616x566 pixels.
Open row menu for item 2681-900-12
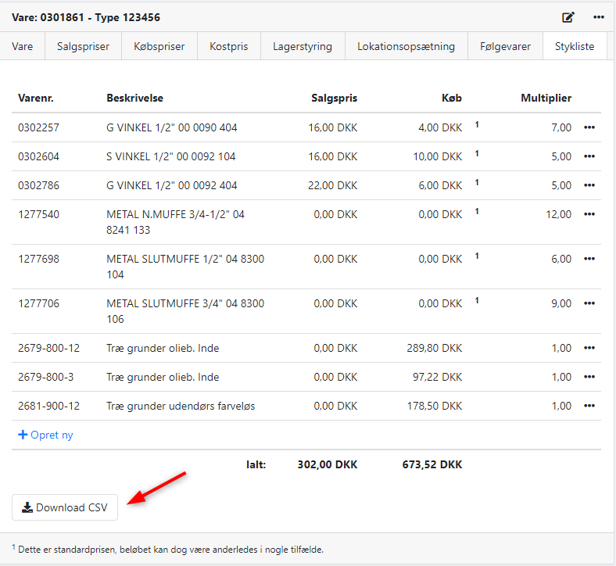click(589, 406)
